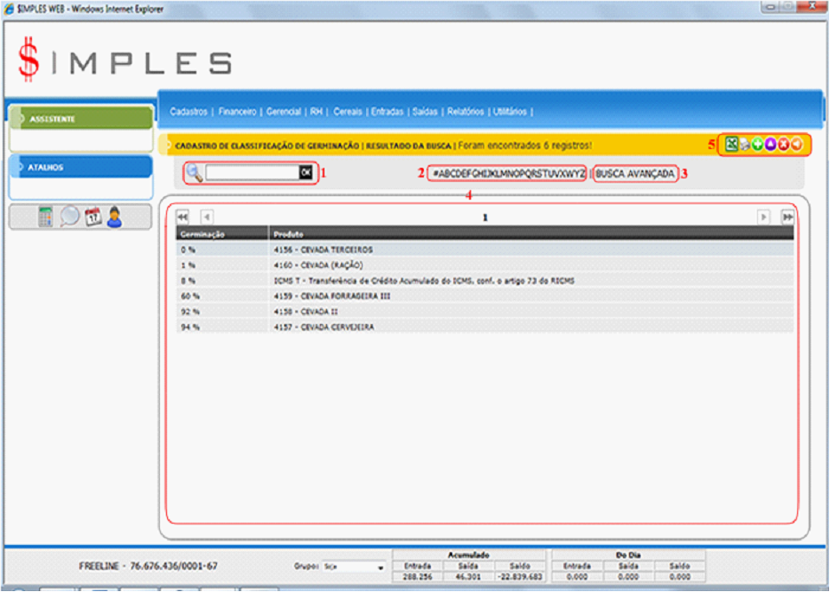This screenshot has height=592, width=830.
Task: Click the user person icon in sidebar
Action: click(115, 217)
